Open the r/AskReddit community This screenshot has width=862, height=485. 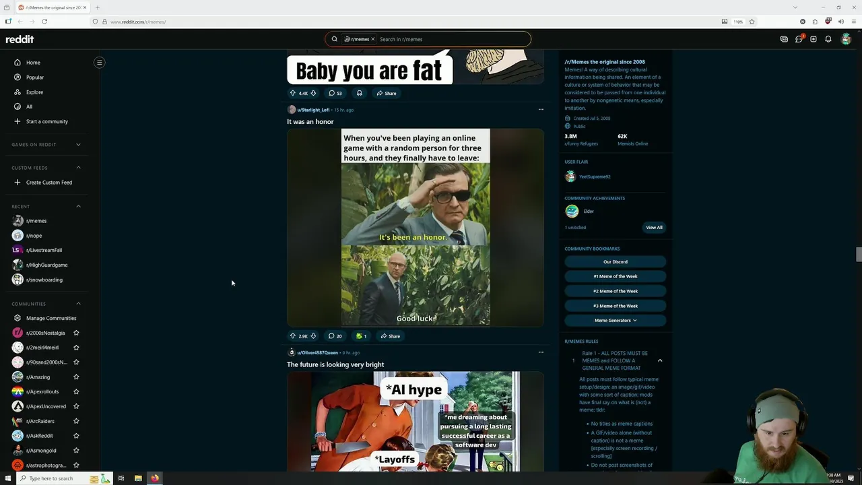pyautogui.click(x=39, y=436)
